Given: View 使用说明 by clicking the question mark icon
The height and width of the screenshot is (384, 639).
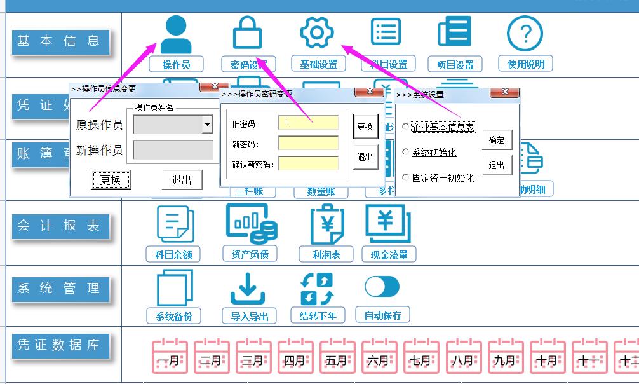Looking at the screenshot, I should pyautogui.click(x=525, y=33).
